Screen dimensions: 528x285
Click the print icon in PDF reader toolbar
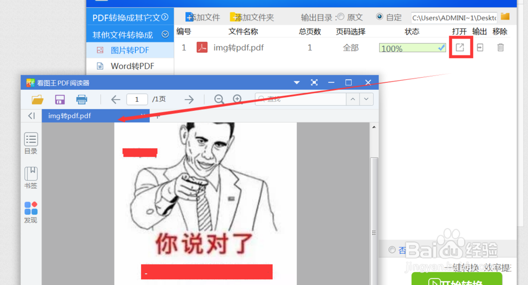pyautogui.click(x=81, y=100)
